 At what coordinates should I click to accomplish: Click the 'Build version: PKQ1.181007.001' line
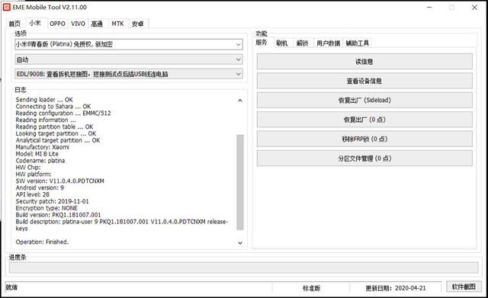[x=58, y=215]
